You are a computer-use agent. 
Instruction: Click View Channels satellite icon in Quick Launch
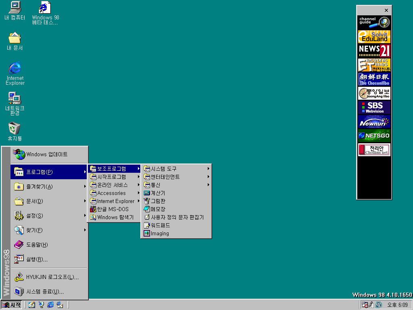tap(42, 305)
